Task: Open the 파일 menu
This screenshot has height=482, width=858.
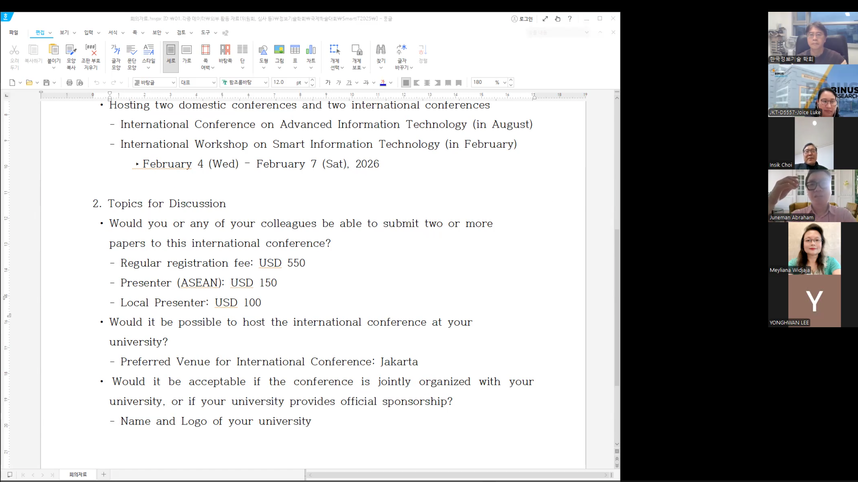Action: 14,33
